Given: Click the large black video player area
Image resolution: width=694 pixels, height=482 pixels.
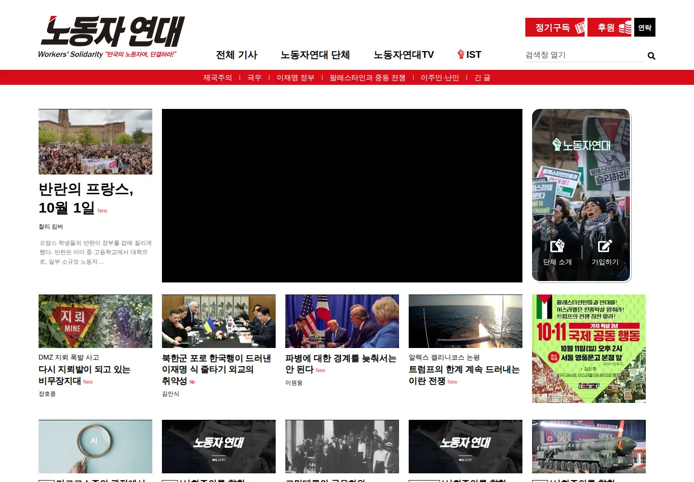Looking at the screenshot, I should click(342, 196).
